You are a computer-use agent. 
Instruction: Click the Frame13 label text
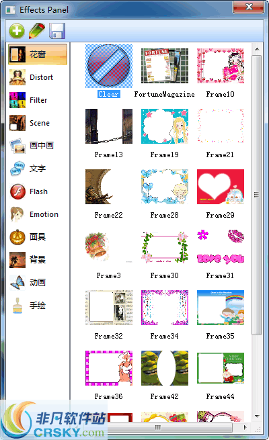[x=109, y=155]
